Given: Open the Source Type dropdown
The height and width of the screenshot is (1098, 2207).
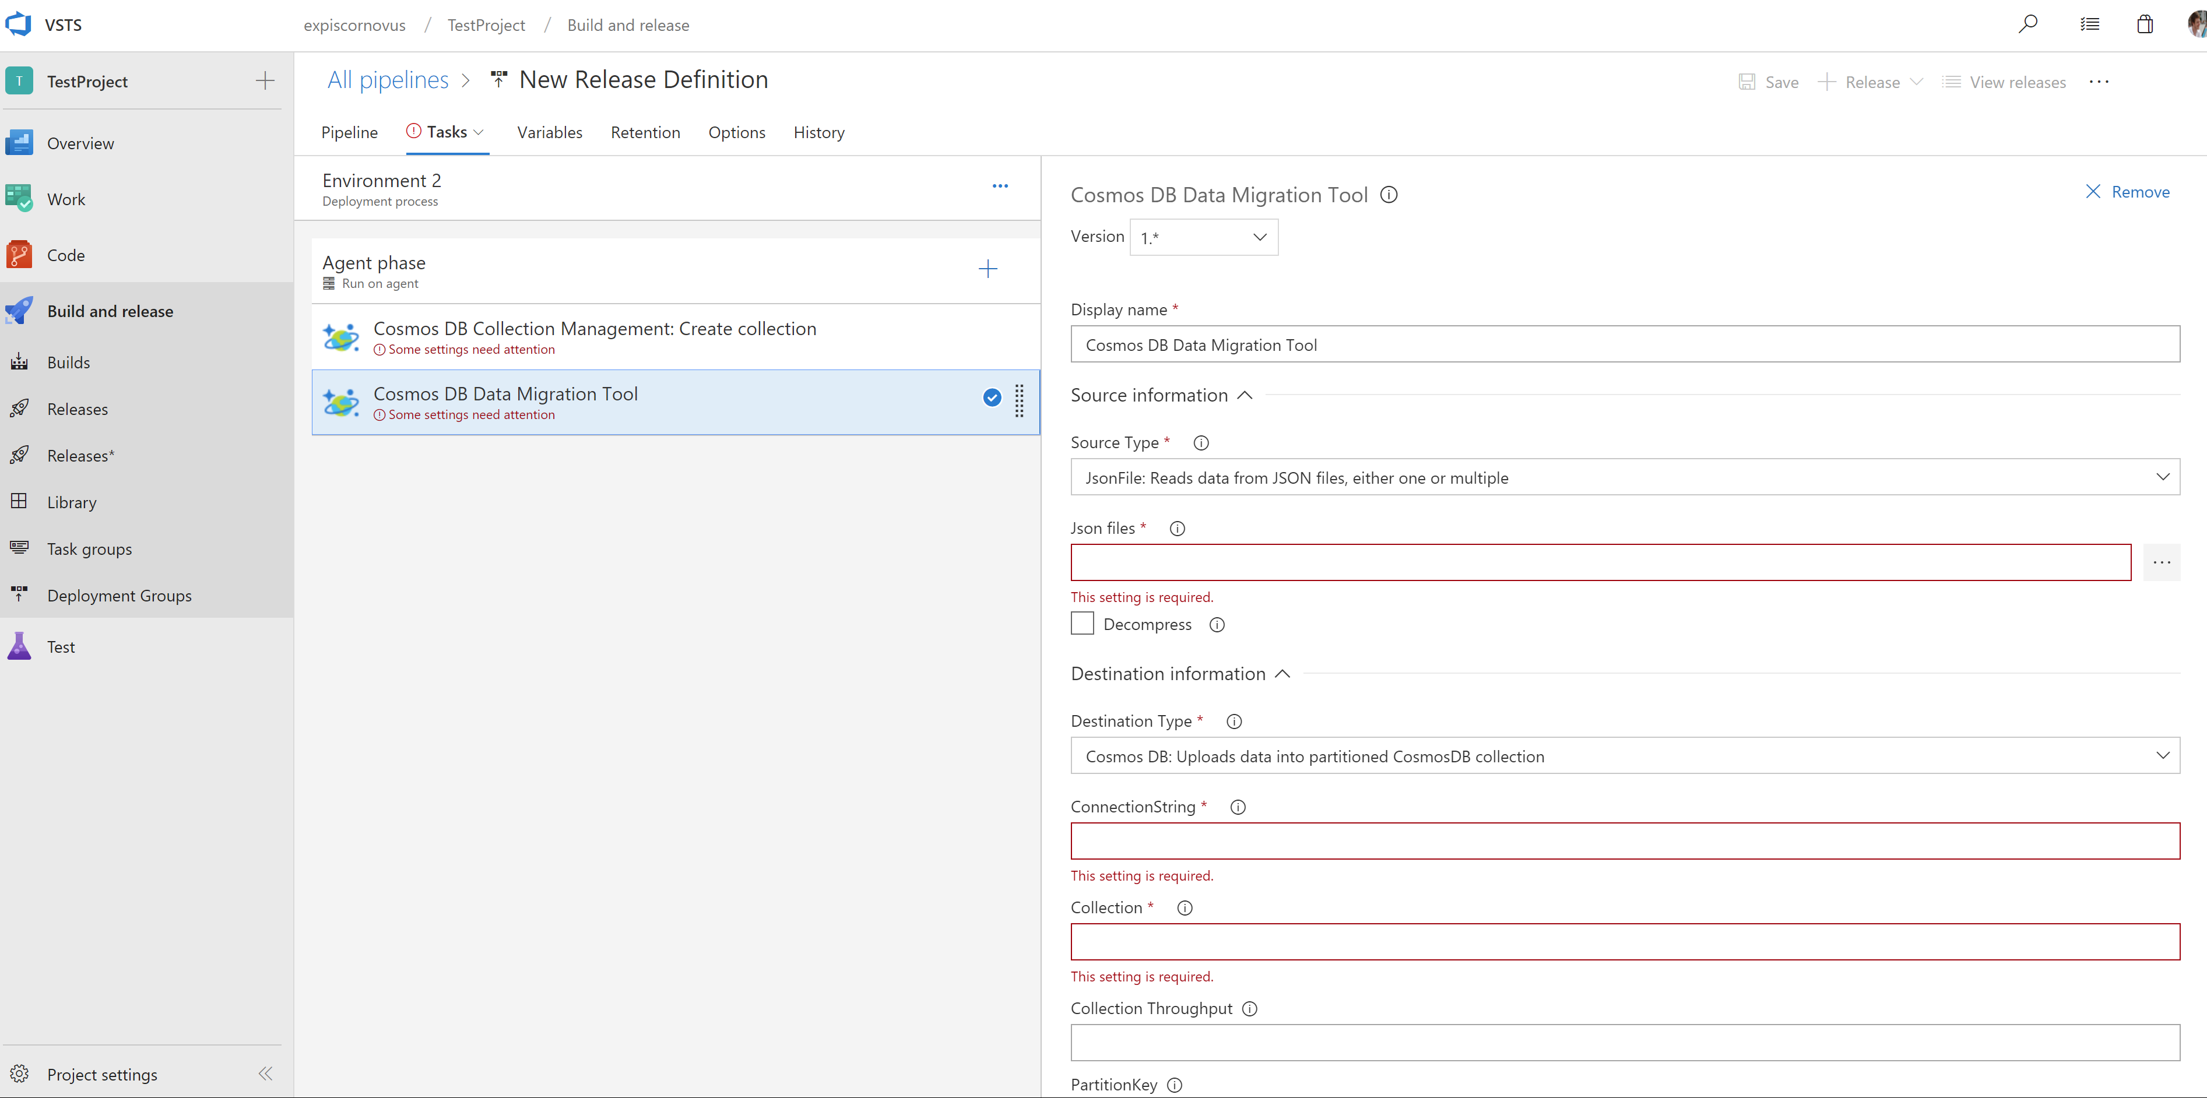Looking at the screenshot, I should pos(1625,477).
